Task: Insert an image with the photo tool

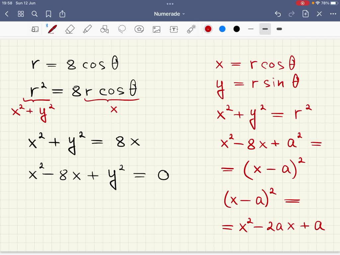Action: coord(156,29)
